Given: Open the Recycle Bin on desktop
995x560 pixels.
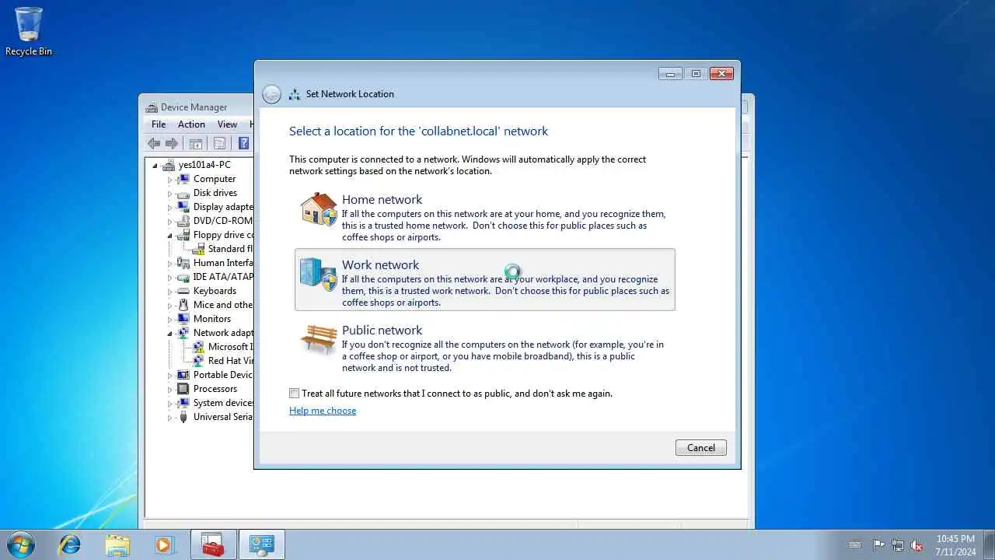Looking at the screenshot, I should click(x=29, y=32).
